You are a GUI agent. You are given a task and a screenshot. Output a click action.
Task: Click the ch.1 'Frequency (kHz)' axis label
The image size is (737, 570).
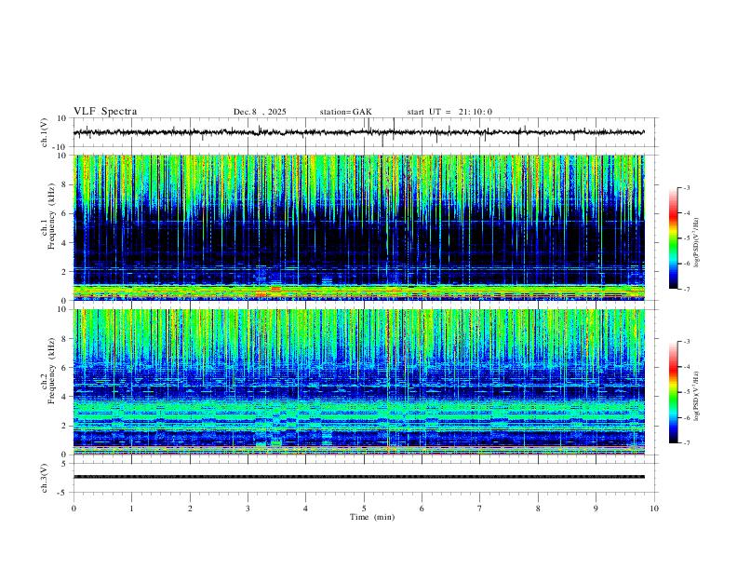click(x=52, y=216)
